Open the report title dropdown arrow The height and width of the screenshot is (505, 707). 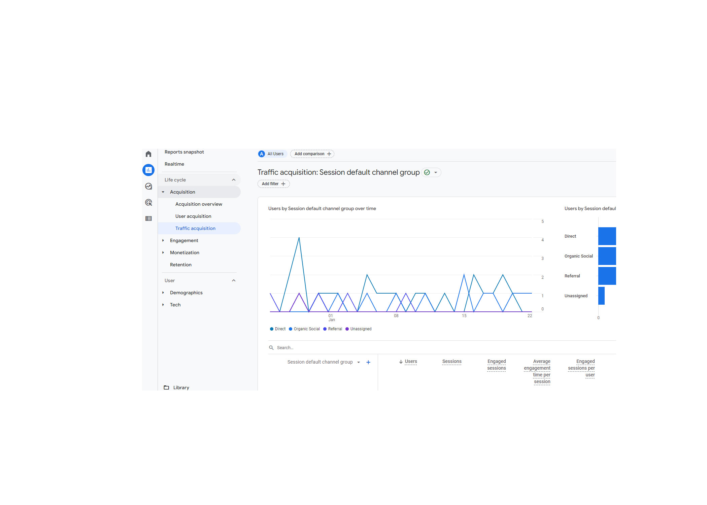[436, 172]
